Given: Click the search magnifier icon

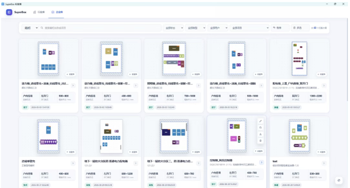Looking at the screenshot, I should coord(42,28).
